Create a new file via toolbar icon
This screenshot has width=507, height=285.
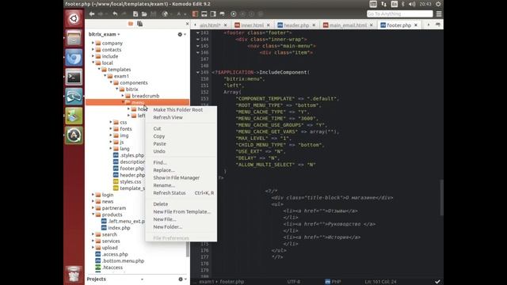pyautogui.click(x=135, y=14)
